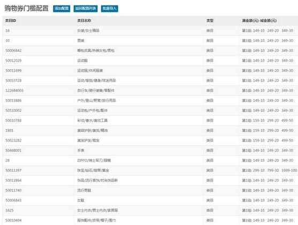Screen dimensions: 298x225
Task: Click category ID 50011699
Action: (13, 70)
